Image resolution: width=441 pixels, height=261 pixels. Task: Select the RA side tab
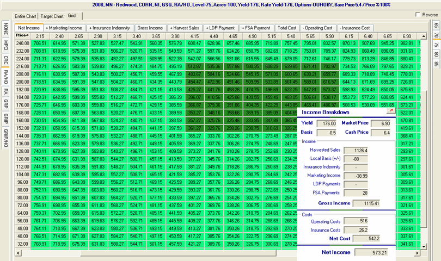pyautogui.click(x=5, y=91)
